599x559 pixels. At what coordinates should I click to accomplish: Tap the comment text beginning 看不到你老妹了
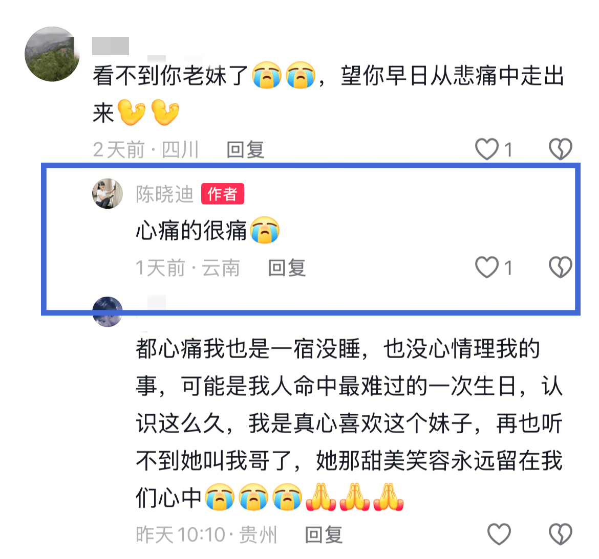click(329, 94)
